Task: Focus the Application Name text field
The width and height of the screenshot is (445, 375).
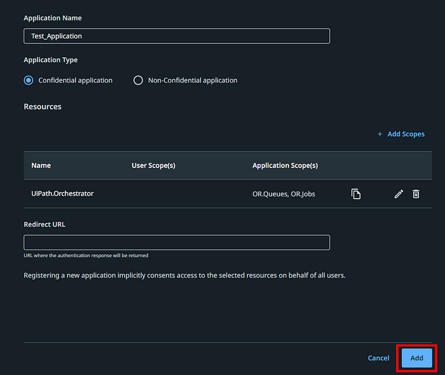Action: coord(177,36)
